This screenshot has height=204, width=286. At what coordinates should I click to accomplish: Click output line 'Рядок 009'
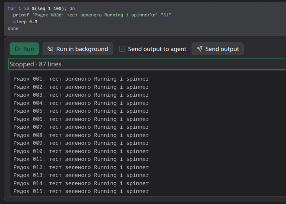pyautogui.click(x=81, y=143)
